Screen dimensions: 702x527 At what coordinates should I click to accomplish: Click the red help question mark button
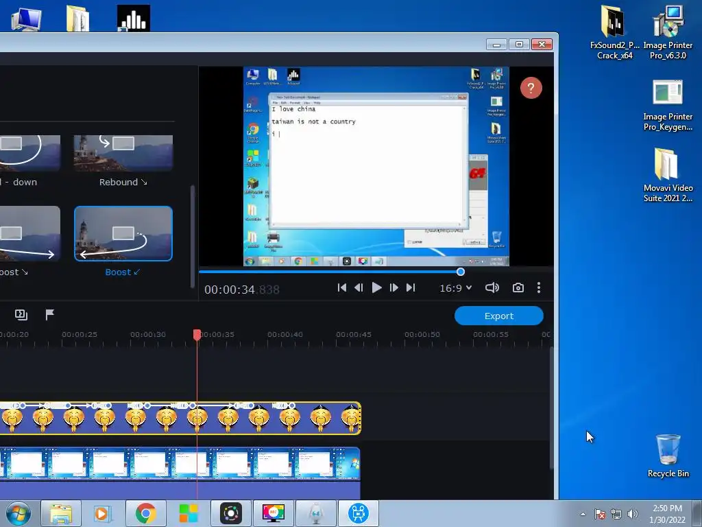pyautogui.click(x=531, y=88)
